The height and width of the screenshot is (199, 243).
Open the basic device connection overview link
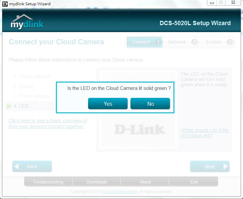[x=48, y=123]
